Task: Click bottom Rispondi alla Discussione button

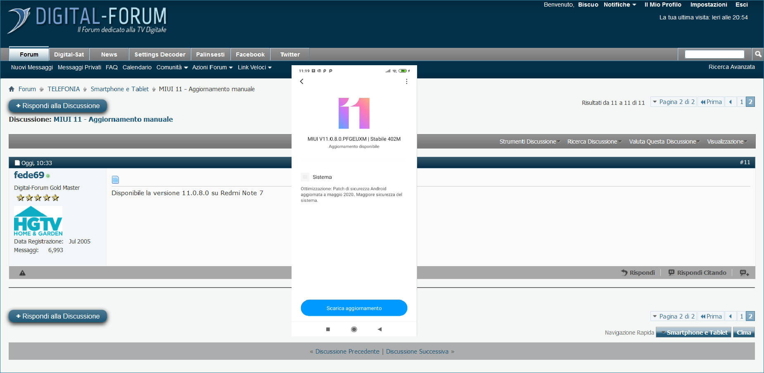Action: pyautogui.click(x=58, y=316)
